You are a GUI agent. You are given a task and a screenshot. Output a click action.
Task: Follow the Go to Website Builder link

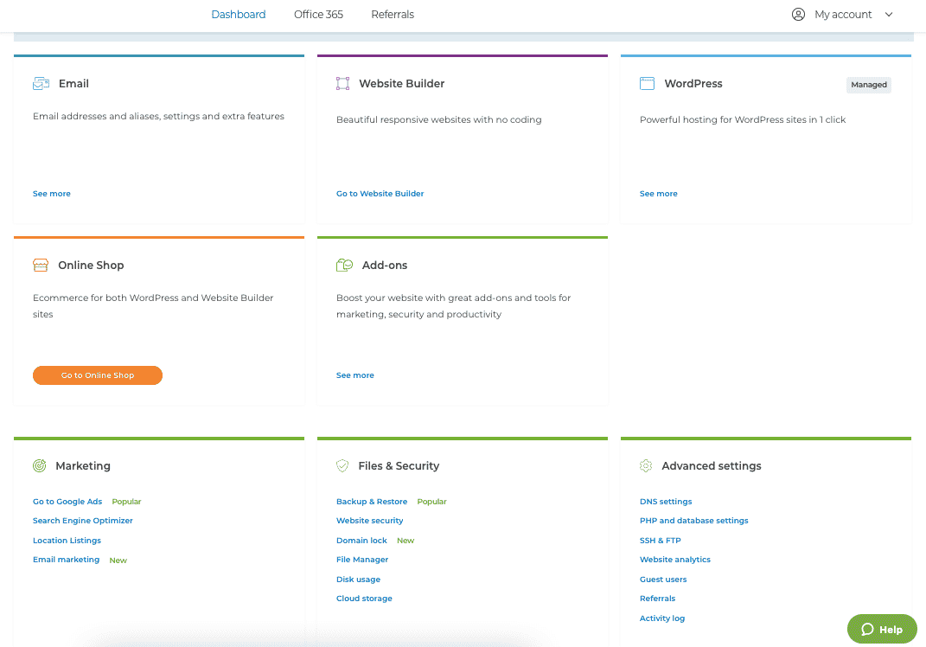coord(380,194)
